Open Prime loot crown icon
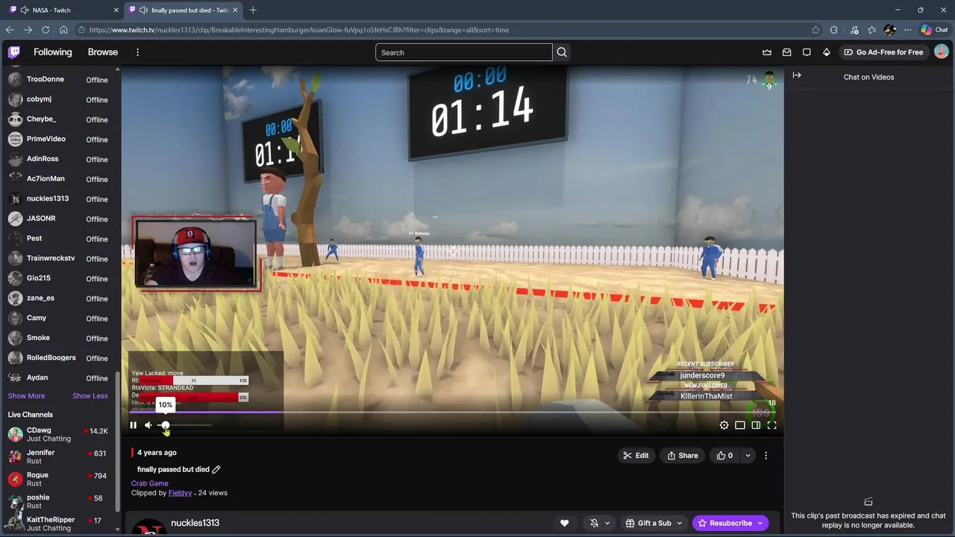955x537 pixels. coord(767,52)
